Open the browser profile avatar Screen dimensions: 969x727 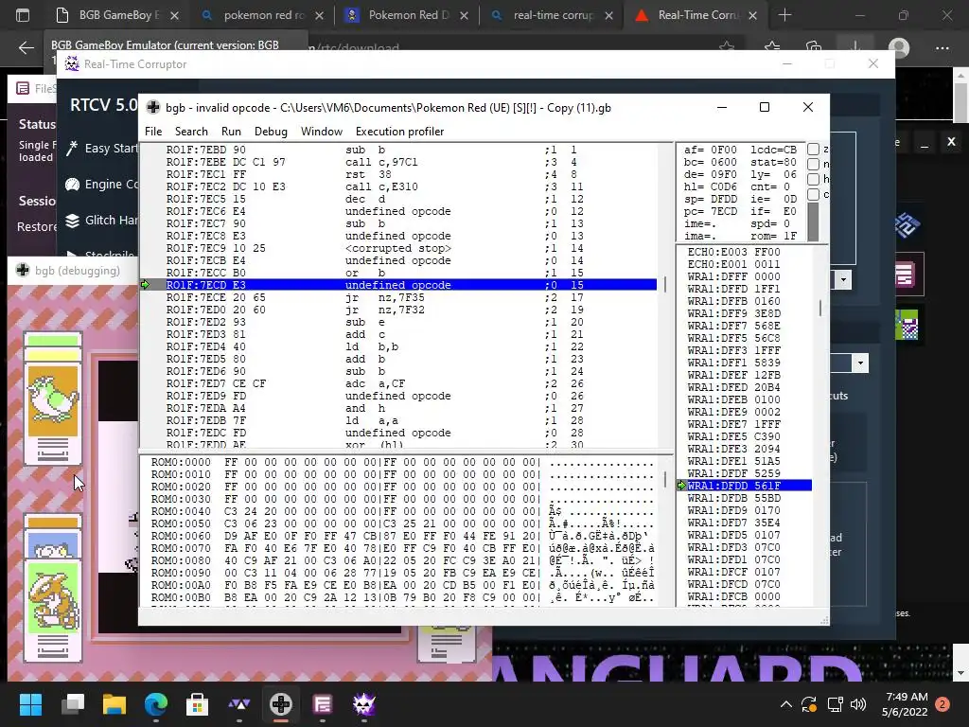899,47
